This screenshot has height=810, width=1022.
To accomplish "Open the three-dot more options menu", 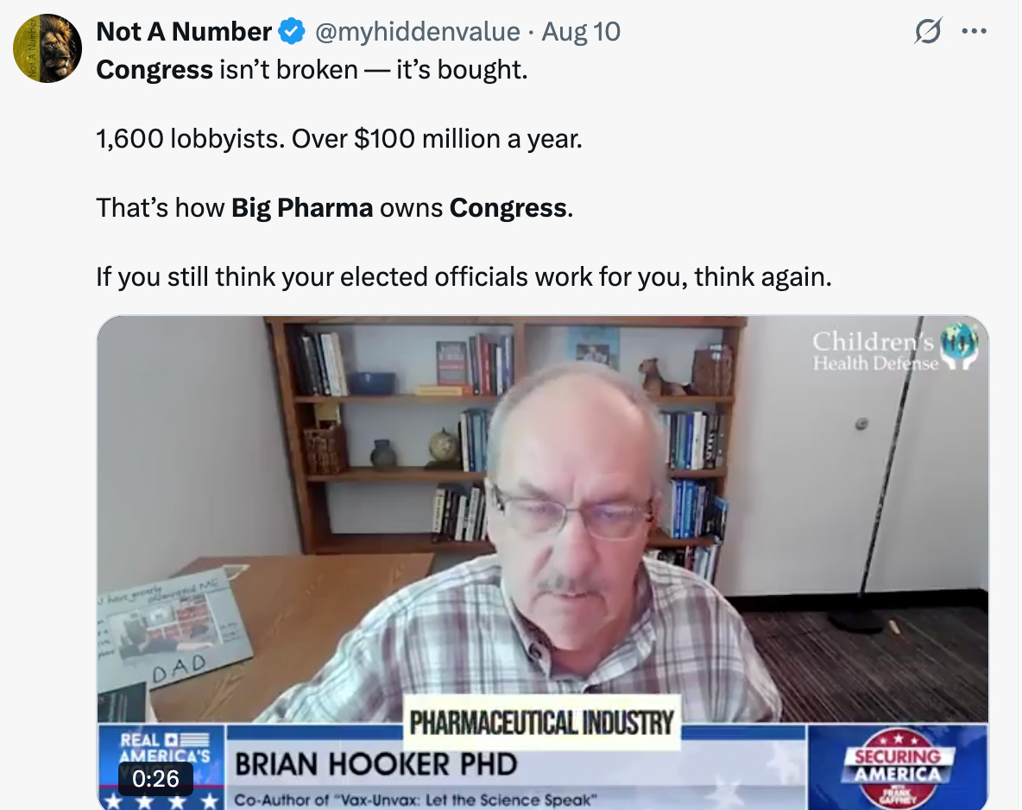I will click(x=974, y=30).
